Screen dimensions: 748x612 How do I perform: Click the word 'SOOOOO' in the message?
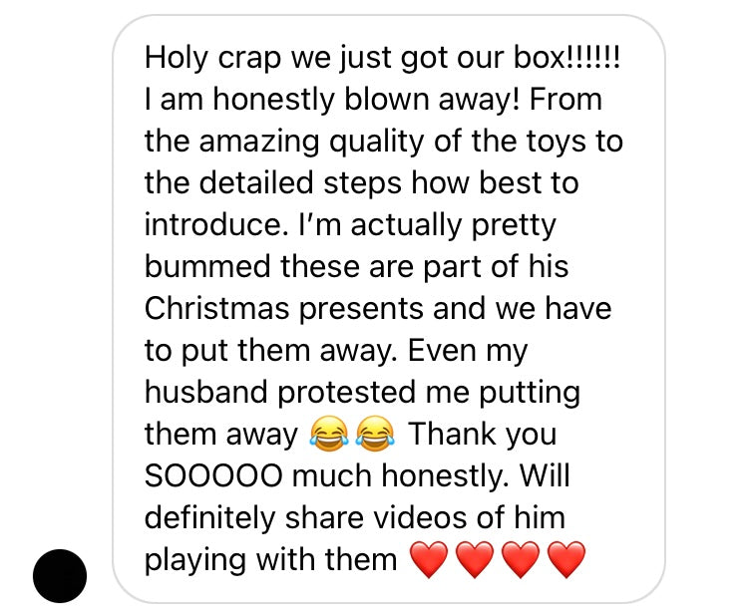[213, 475]
